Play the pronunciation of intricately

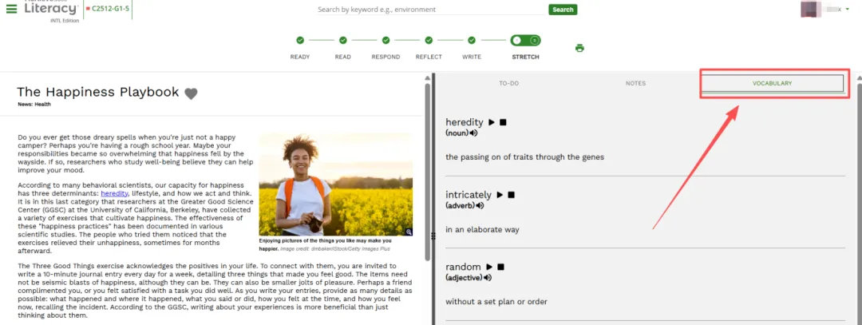[500, 195]
